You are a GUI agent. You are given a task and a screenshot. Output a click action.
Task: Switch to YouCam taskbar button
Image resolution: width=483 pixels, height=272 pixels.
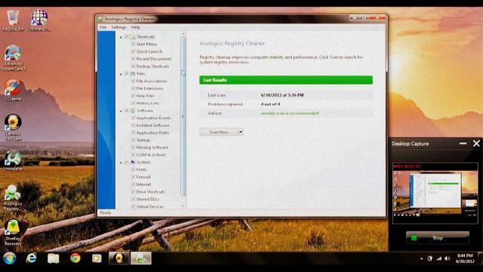click(118, 258)
